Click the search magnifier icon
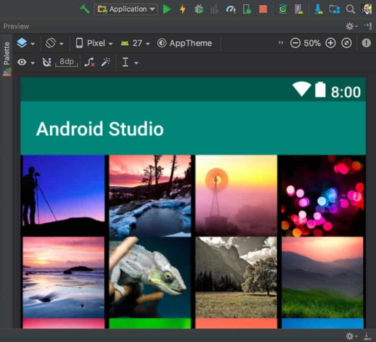Screen dimensions: 376x342 pyautogui.click(x=350, y=9)
